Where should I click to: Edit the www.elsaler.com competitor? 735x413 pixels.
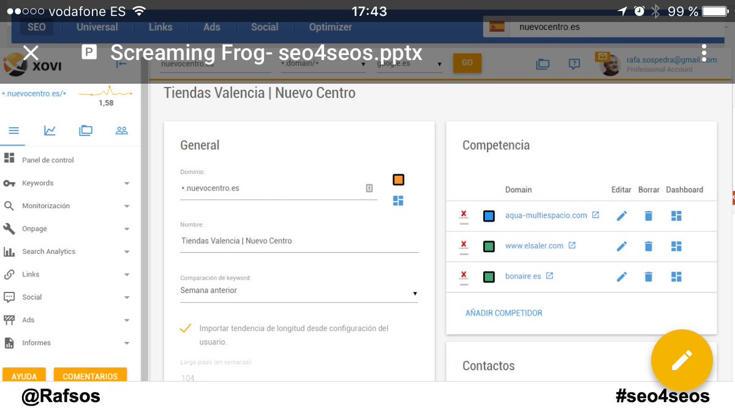point(622,246)
